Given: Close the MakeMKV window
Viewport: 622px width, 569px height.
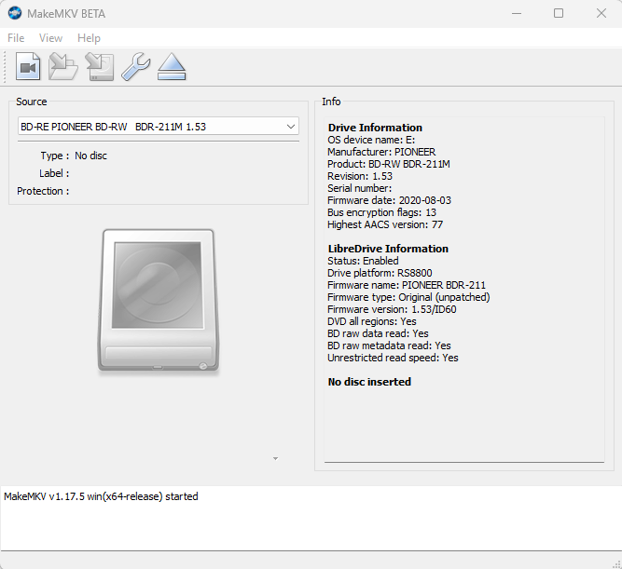Looking at the screenshot, I should (x=601, y=13).
